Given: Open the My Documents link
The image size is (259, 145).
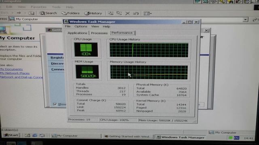Looking at the screenshot, I should (11, 69).
